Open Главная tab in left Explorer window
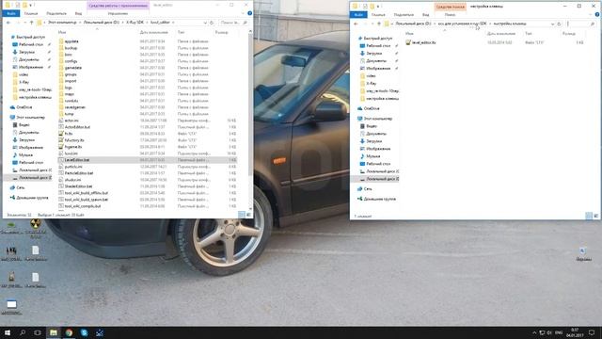The height and width of the screenshot is (339, 602). point(31,13)
